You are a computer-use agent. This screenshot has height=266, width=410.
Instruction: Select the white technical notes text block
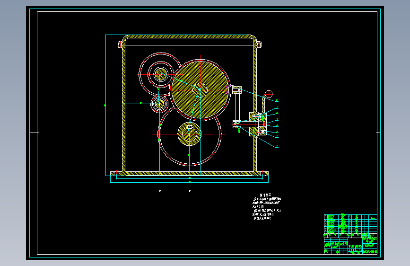(x=267, y=207)
